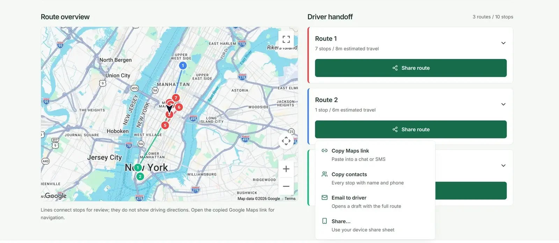Screen dimensions: 559x243
Task: Click red stop marker 6 on the map
Action: pyautogui.click(x=179, y=107)
